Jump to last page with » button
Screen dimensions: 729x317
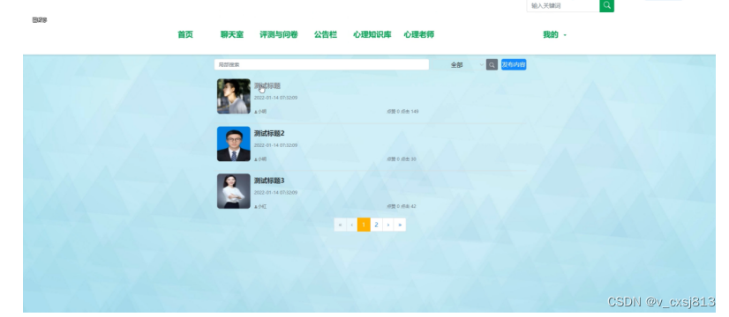(x=400, y=225)
